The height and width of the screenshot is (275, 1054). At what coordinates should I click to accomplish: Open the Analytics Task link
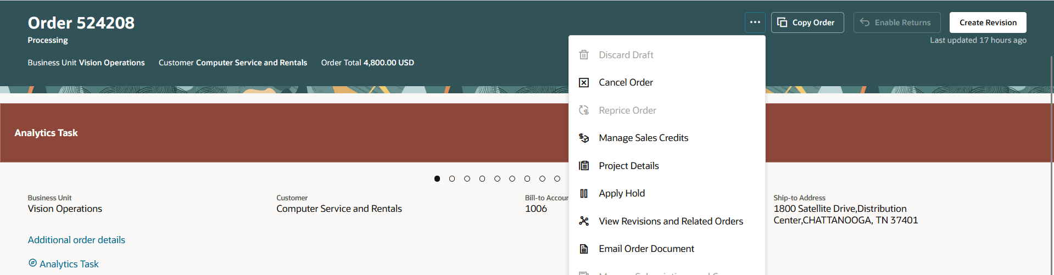[69, 264]
